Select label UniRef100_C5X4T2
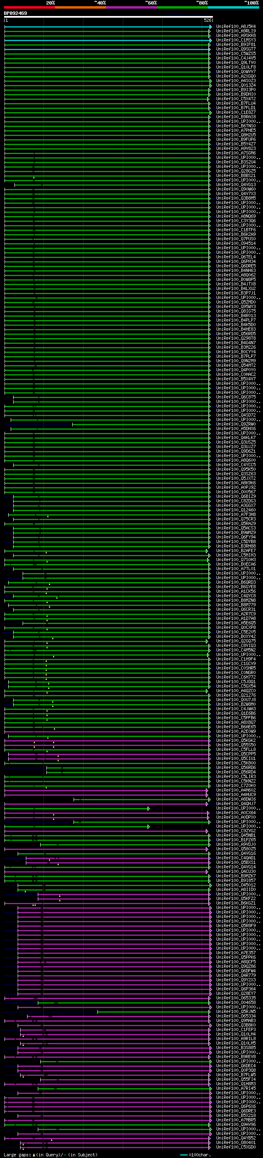Screen dimensions: 263x1158 236,99
